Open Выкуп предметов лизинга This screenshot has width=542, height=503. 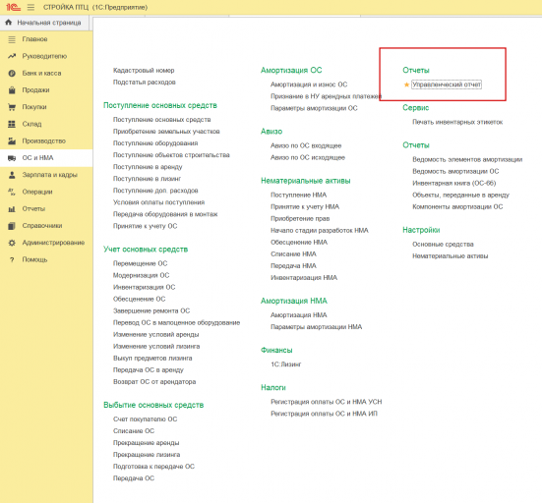pos(152,359)
